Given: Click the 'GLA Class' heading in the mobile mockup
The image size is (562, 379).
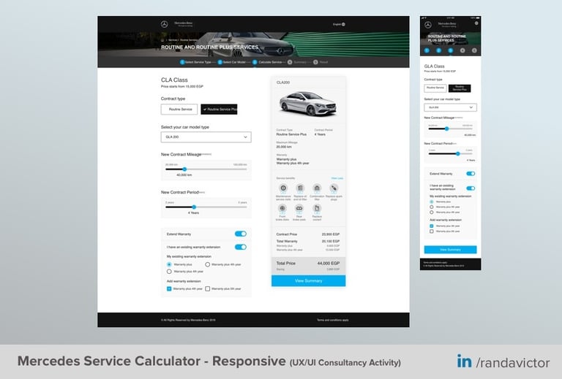Looking at the screenshot, I should (x=435, y=66).
